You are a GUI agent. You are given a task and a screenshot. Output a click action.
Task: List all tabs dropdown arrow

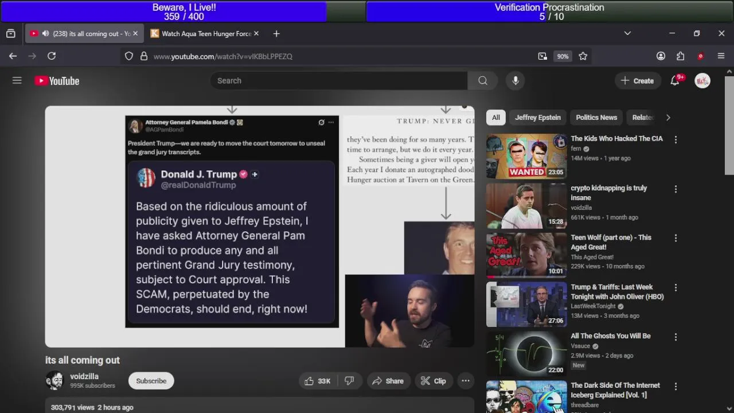point(627,33)
